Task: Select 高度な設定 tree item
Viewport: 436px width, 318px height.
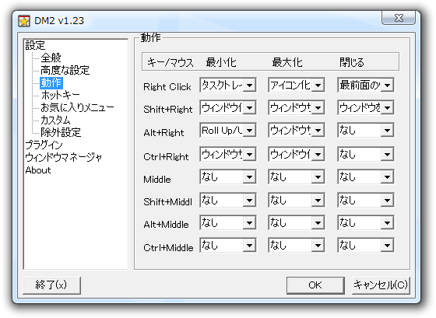Action: 65,70
